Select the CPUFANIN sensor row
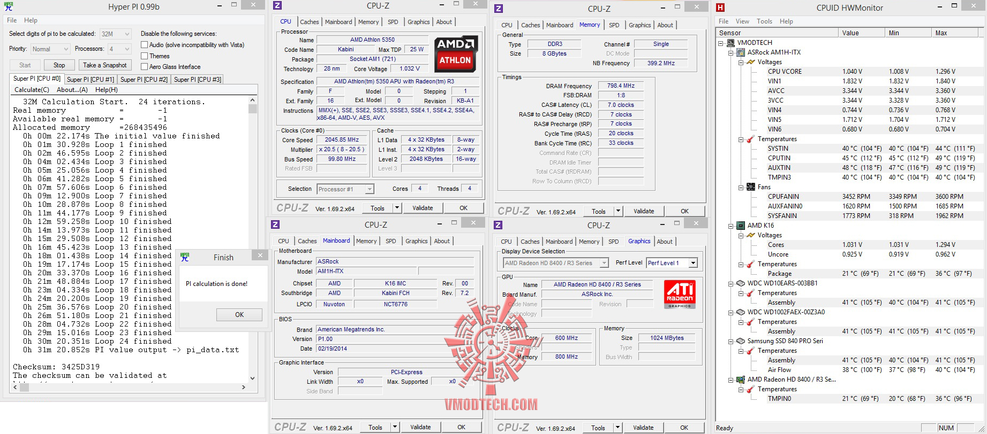This screenshot has width=987, height=434. pyautogui.click(x=871, y=197)
